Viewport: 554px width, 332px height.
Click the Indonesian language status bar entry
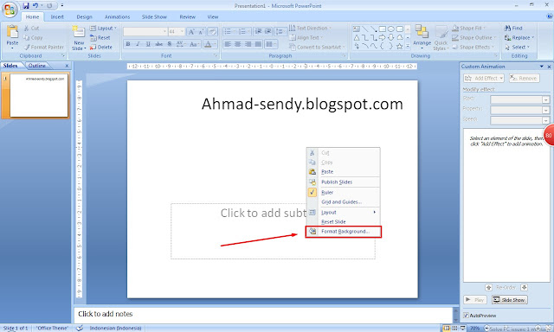115,329
